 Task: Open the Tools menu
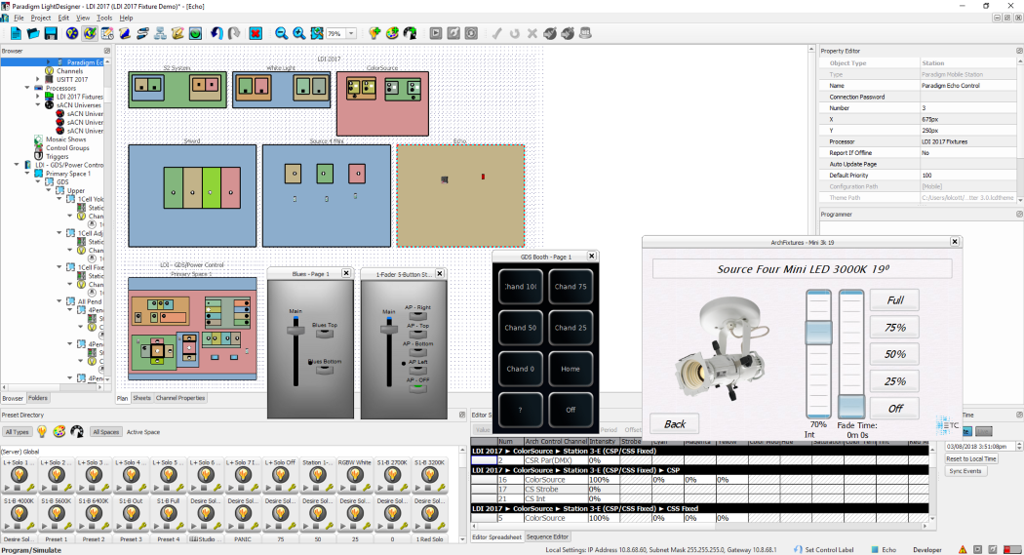click(x=103, y=18)
